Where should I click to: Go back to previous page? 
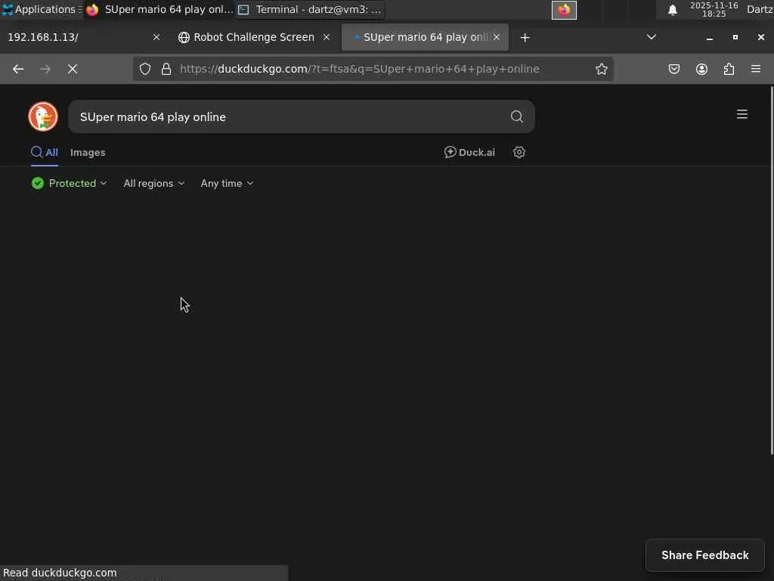click(18, 69)
